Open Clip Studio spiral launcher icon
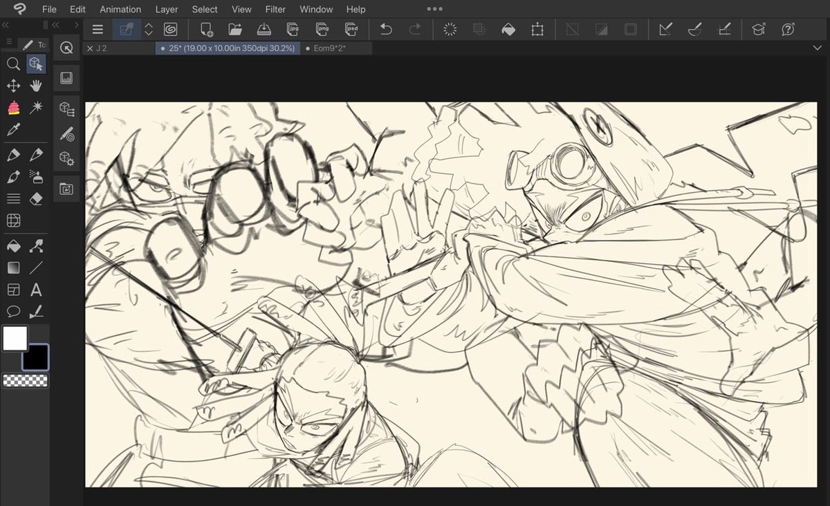 (170, 30)
